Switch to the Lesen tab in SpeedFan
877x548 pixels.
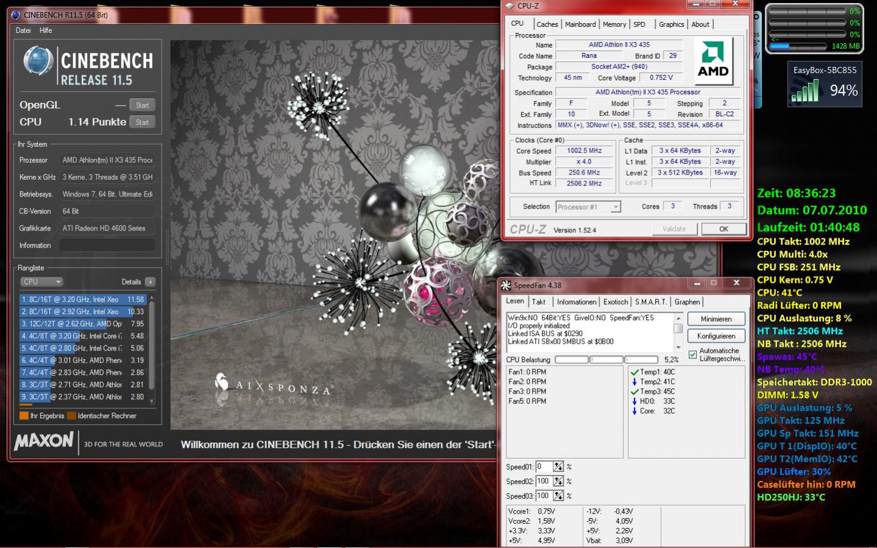(515, 301)
